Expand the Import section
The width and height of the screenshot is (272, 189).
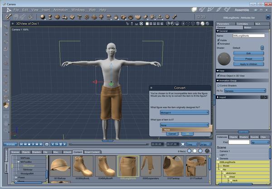[x=218, y=97]
